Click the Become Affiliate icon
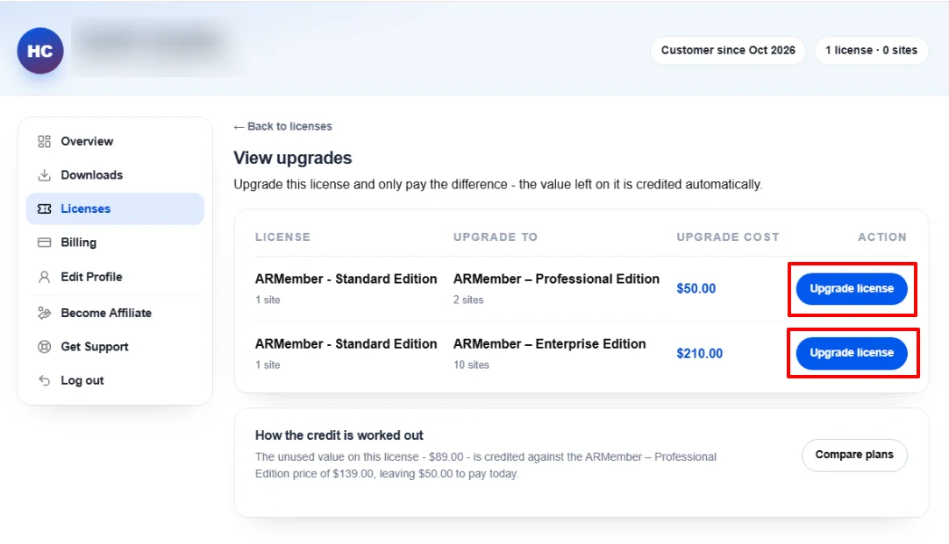The height and width of the screenshot is (544, 949). [44, 313]
